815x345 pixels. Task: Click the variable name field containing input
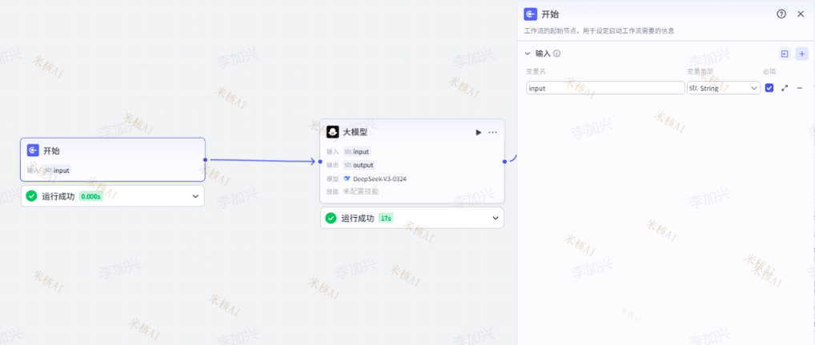click(x=604, y=88)
